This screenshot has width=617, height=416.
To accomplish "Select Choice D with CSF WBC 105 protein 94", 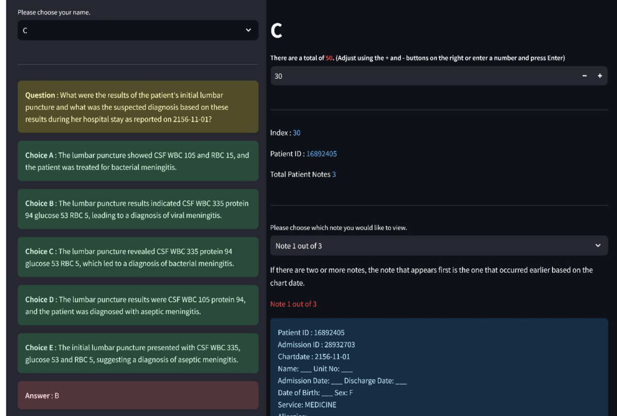I will [x=138, y=305].
